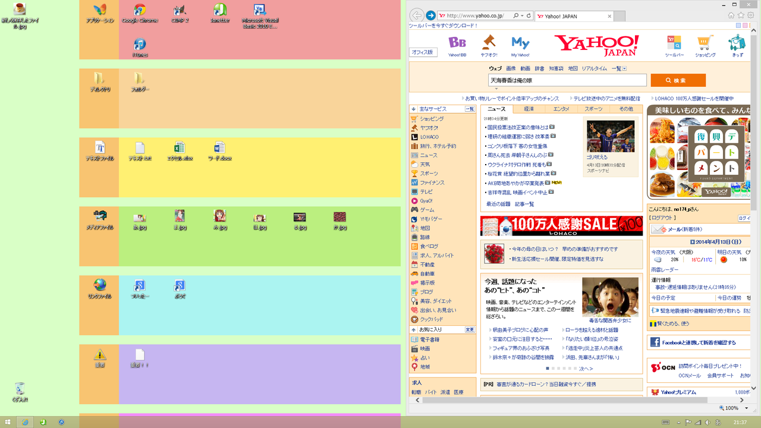The image size is (761, 428).
Task: Select the メディアファイル category icon
Action: tap(100, 219)
